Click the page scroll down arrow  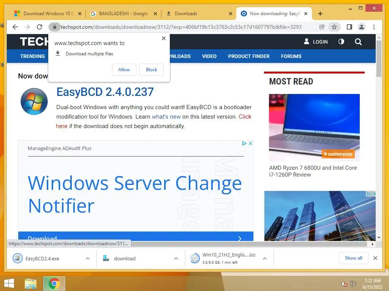(x=379, y=238)
